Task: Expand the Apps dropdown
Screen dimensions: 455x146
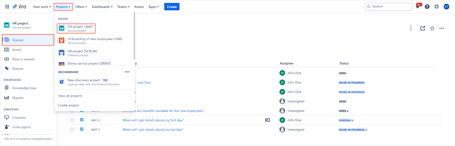Action: pyautogui.click(x=154, y=7)
